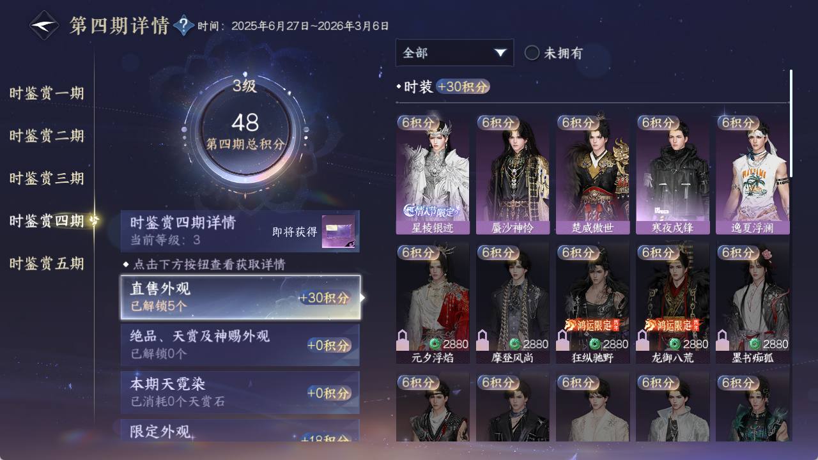Select the 楚威傲世 costume thumbnail
Viewport: 818px width, 460px height.
(592, 175)
